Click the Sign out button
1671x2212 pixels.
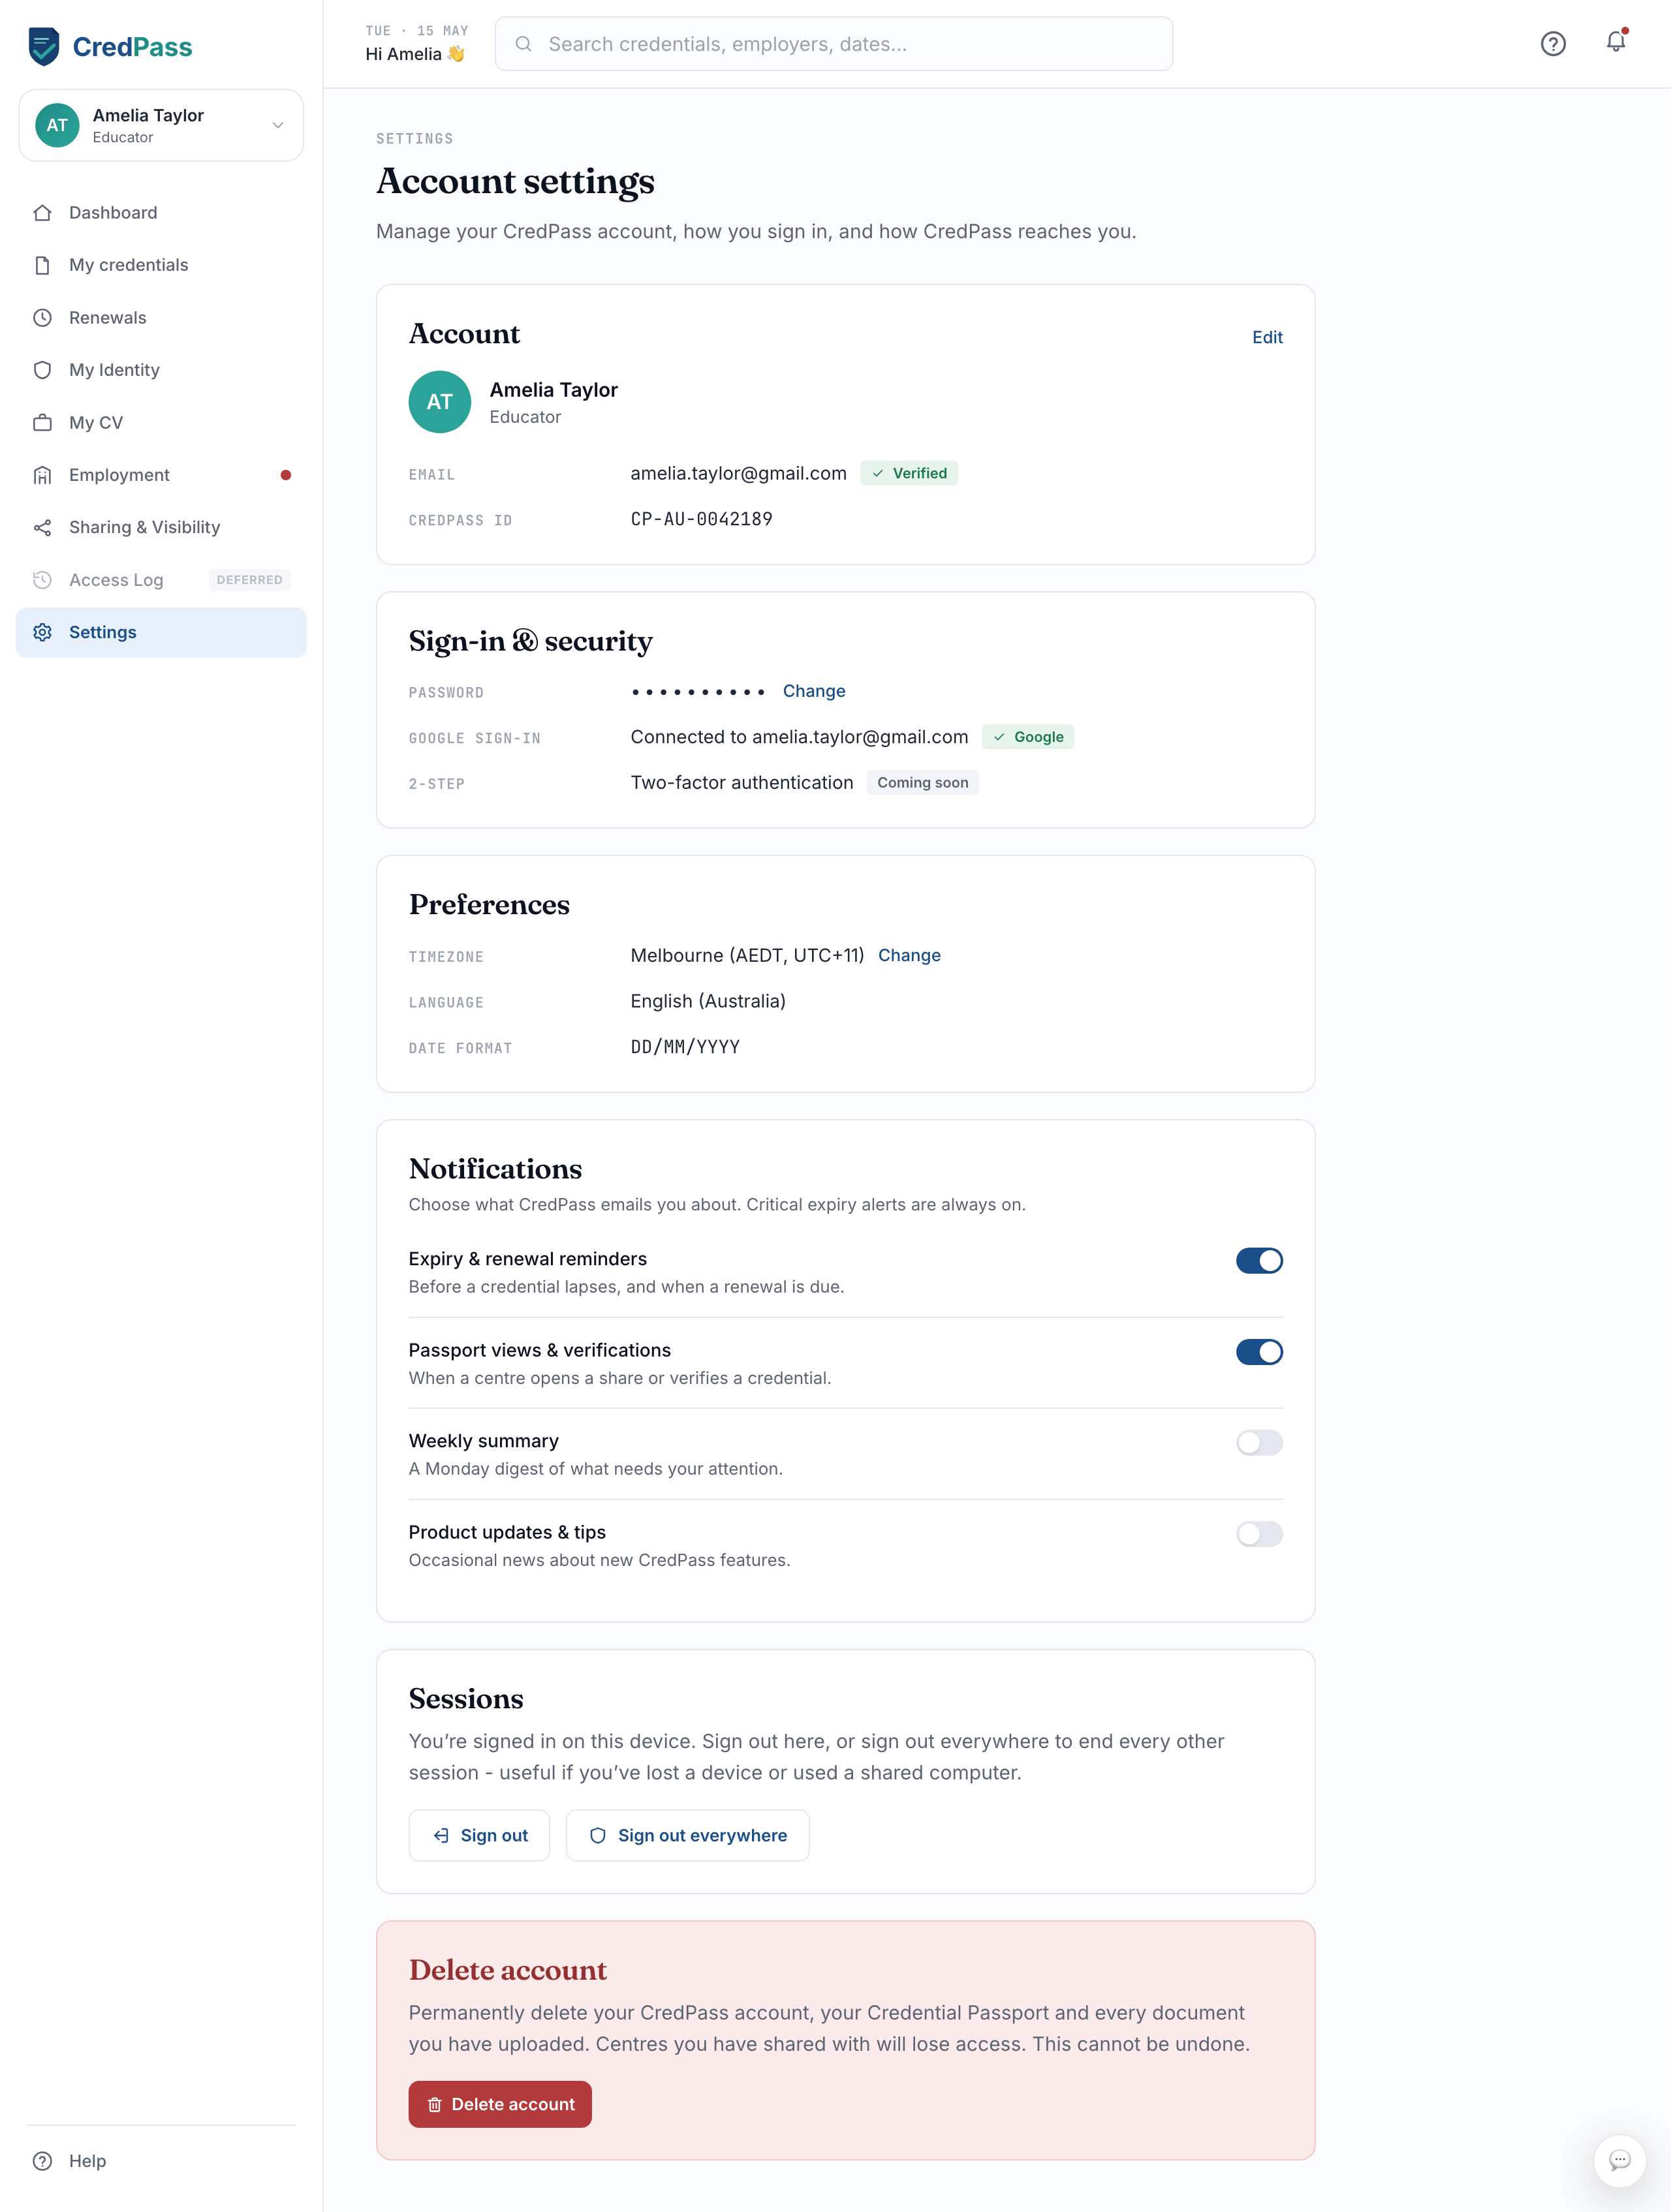479,1835
